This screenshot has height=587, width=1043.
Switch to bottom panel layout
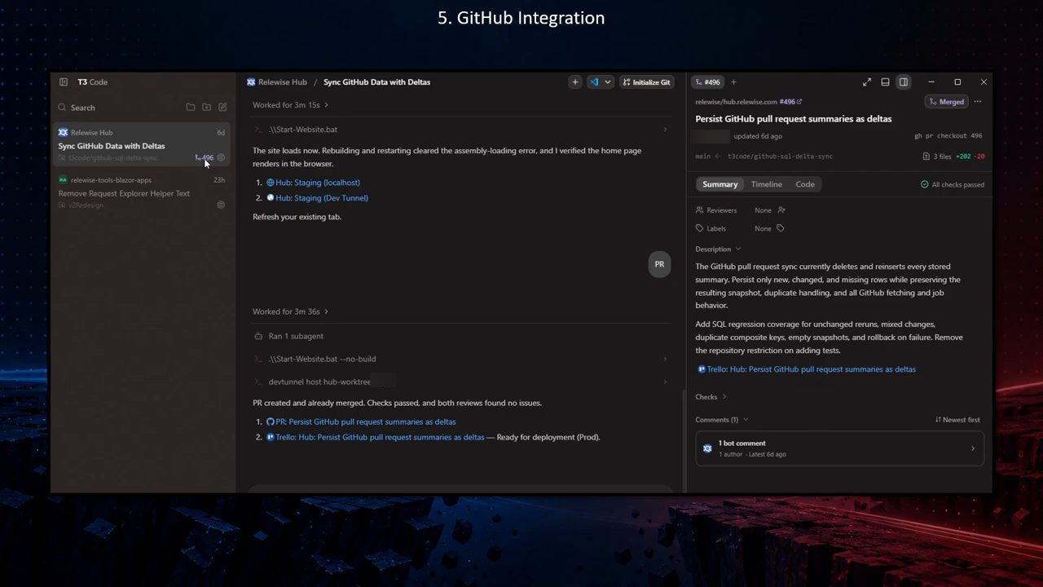pyautogui.click(x=885, y=82)
